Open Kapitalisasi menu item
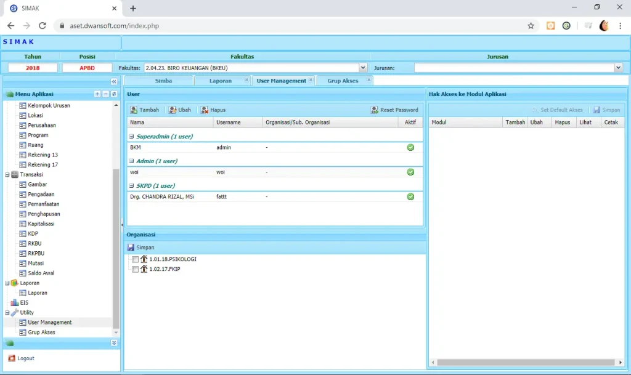Viewport: 631px width, 375px height. [x=41, y=224]
